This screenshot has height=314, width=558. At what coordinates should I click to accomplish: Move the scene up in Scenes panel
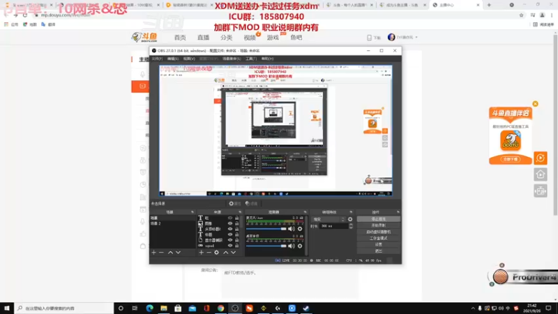(x=170, y=253)
